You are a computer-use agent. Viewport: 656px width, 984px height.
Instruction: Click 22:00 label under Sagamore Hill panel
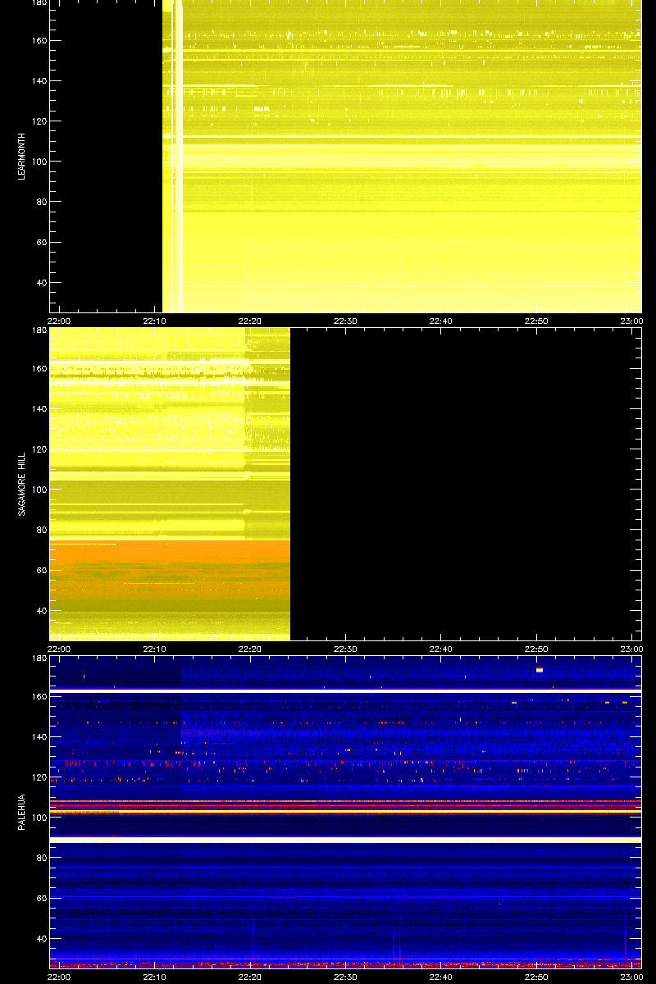[x=60, y=648]
